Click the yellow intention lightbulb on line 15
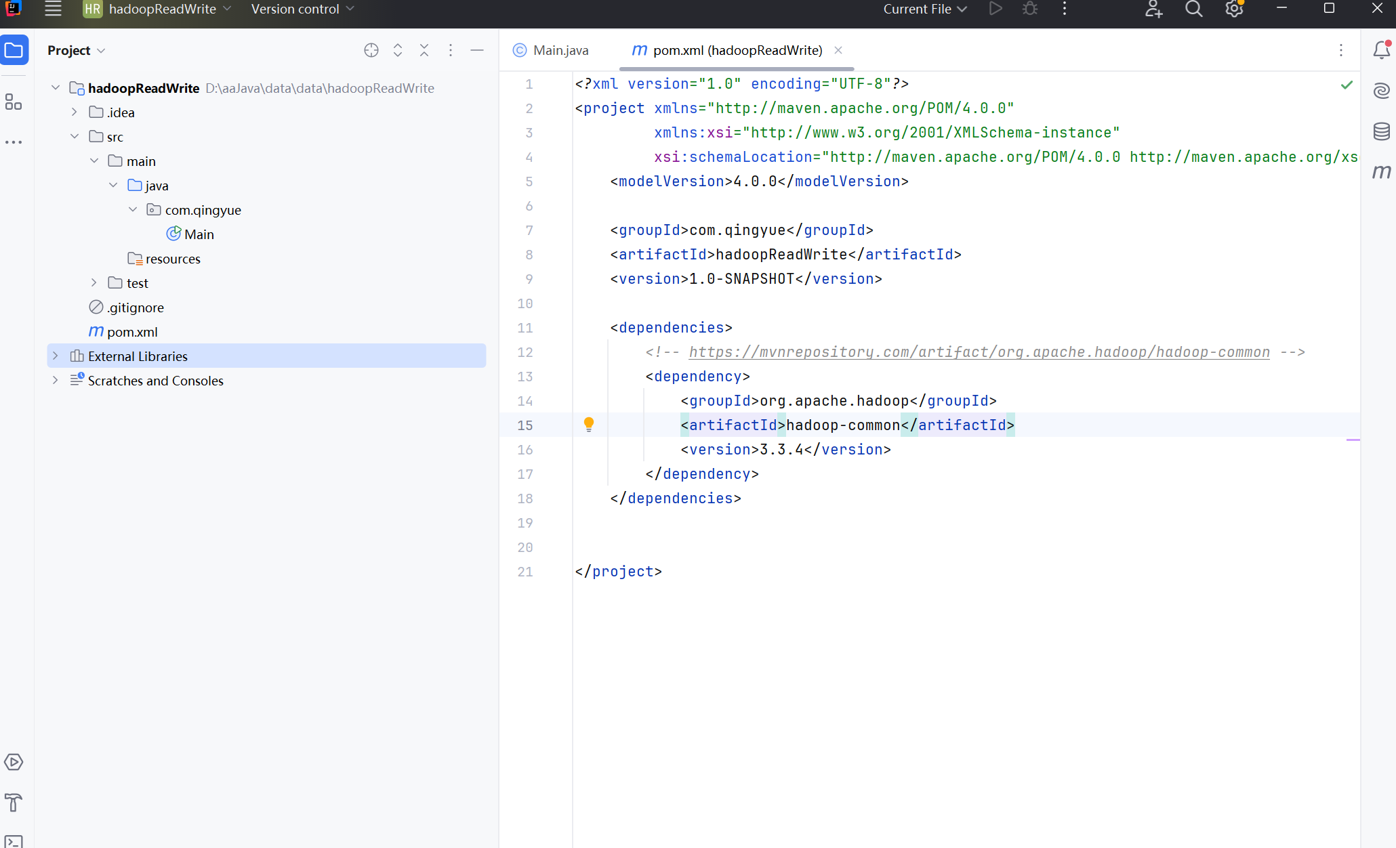 (589, 425)
